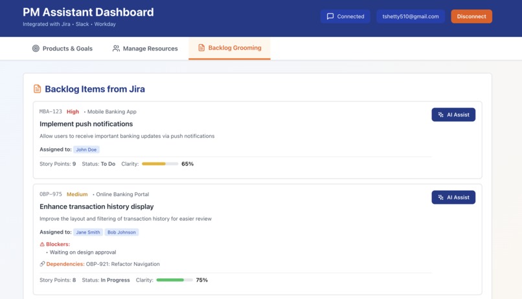Click the Disconnect button
This screenshot has height=299, width=522.
tap(471, 16)
